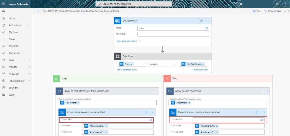The width and height of the screenshot is (290, 136).
Task: Open Create in sidebar
Action: click(x=12, y=39)
